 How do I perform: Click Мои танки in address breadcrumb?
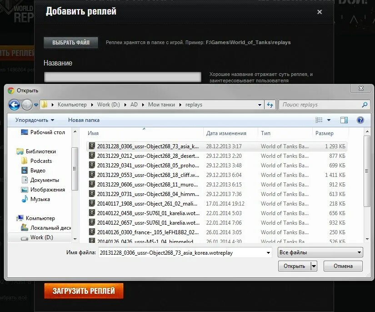coord(161,105)
